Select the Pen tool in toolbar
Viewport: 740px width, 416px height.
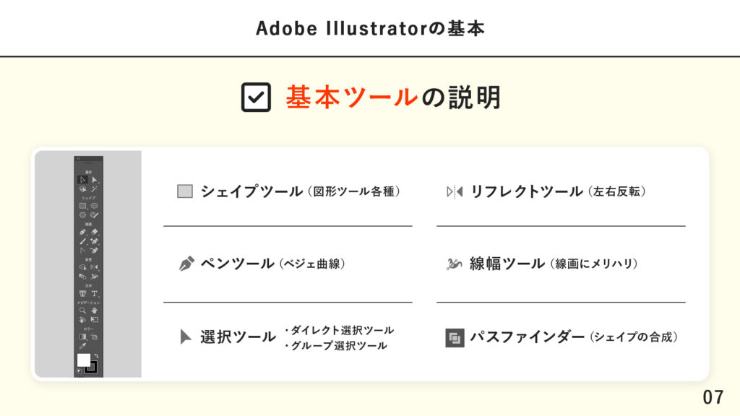[x=83, y=233]
